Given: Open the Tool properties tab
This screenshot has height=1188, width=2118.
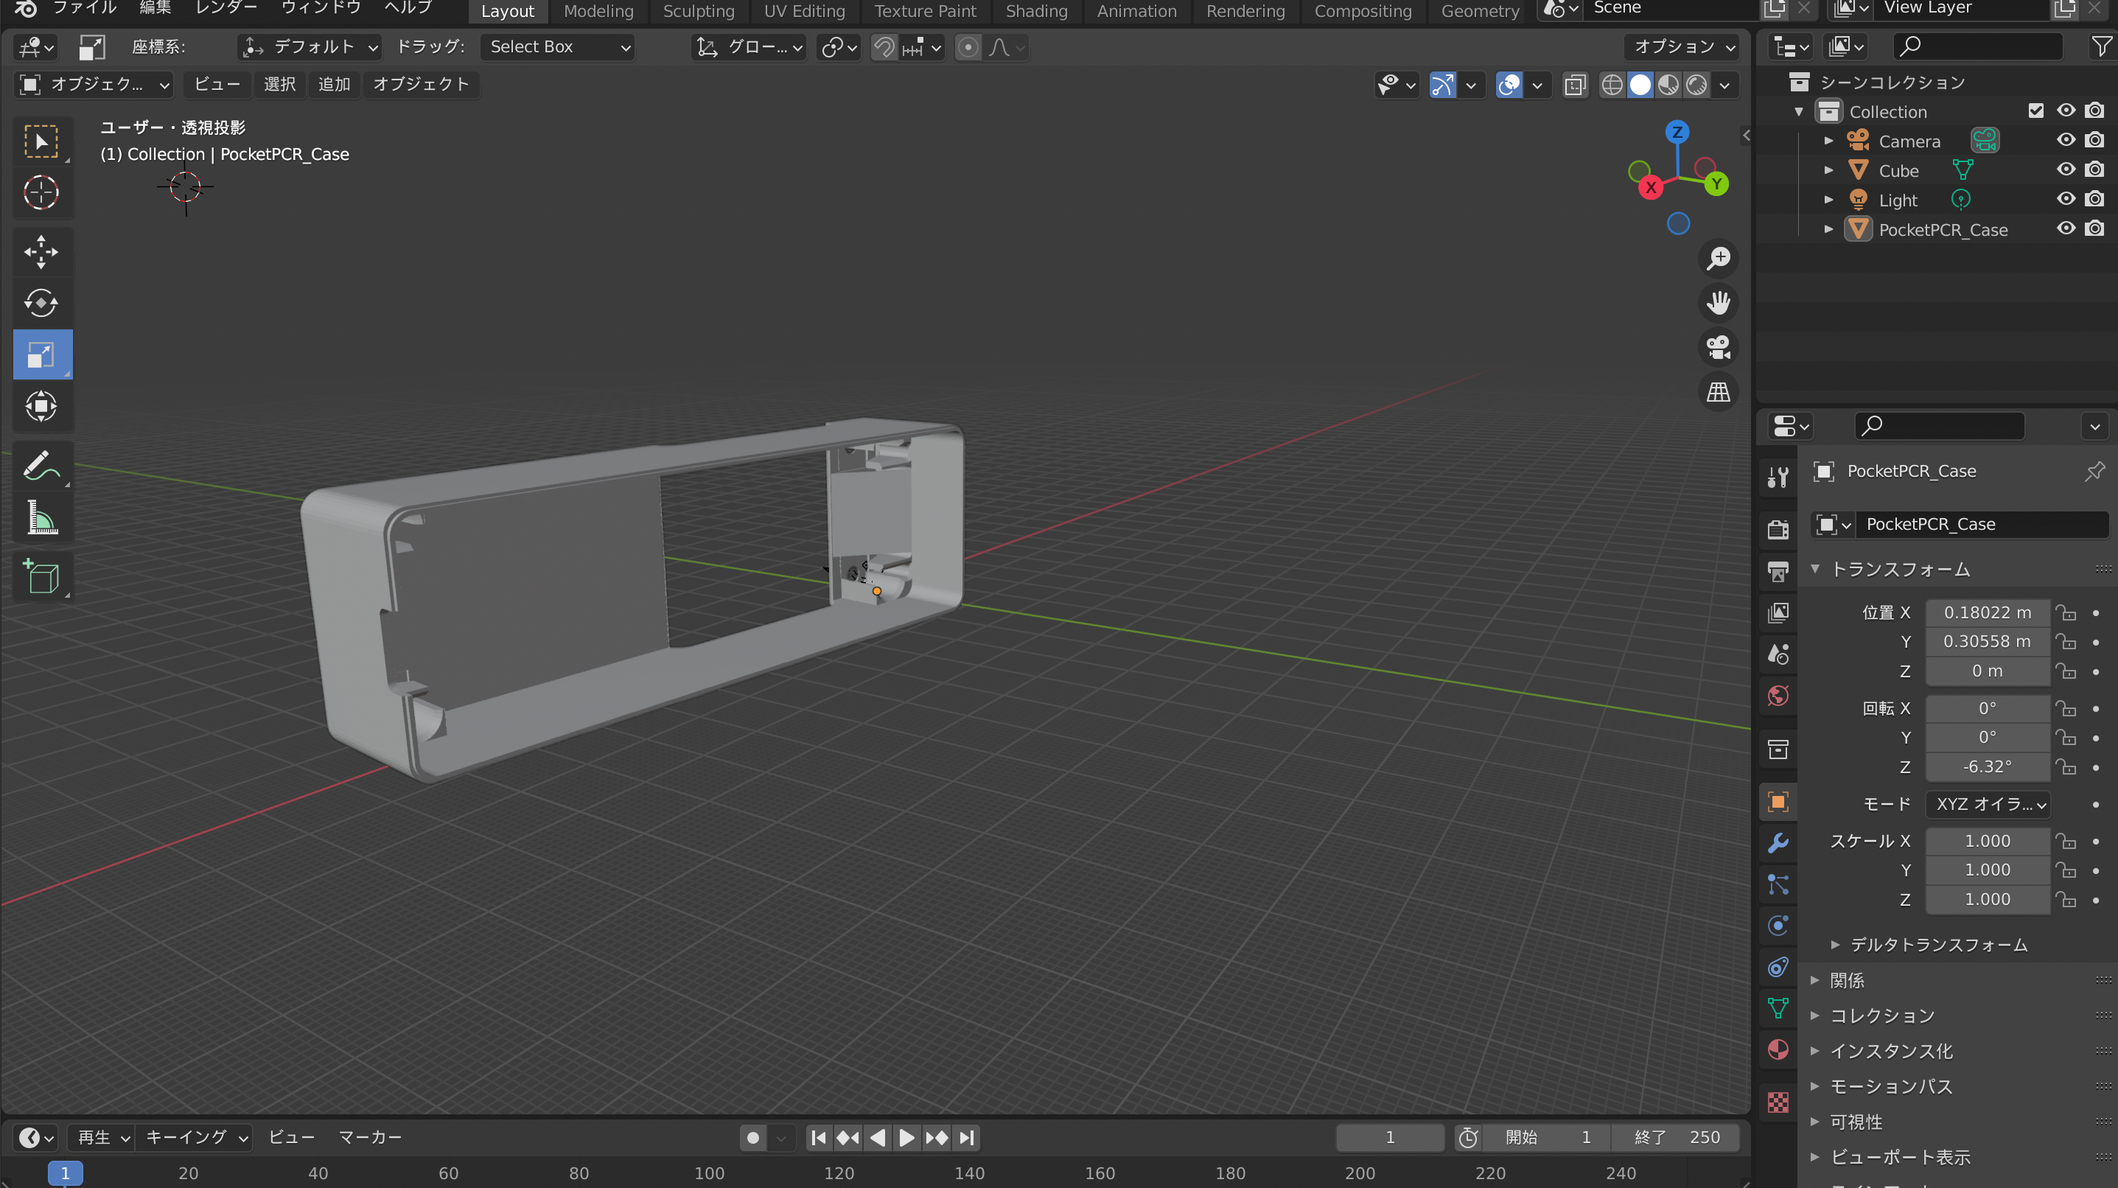Looking at the screenshot, I should coord(1778,477).
